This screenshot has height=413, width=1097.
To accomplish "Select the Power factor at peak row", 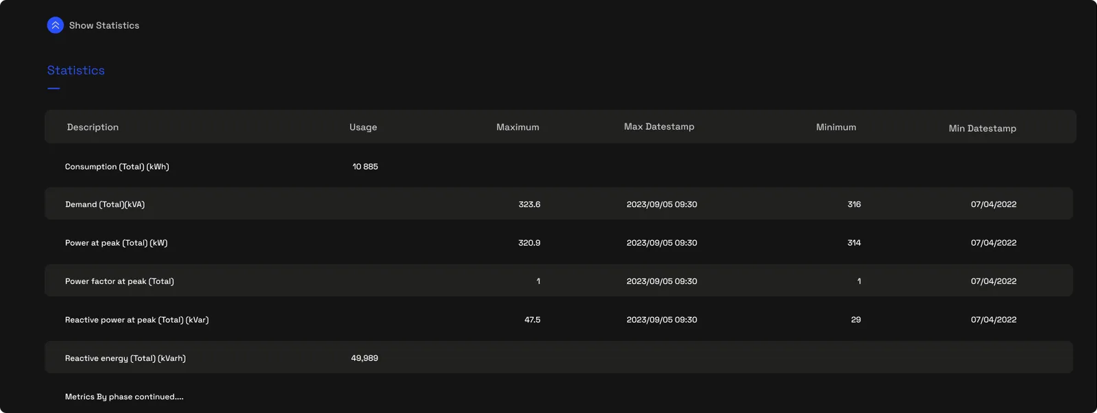I will (x=559, y=281).
